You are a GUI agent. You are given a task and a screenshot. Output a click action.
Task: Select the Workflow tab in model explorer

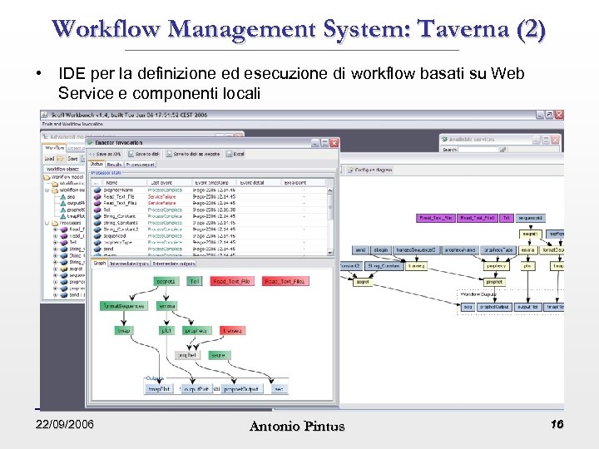pyautogui.click(x=54, y=148)
